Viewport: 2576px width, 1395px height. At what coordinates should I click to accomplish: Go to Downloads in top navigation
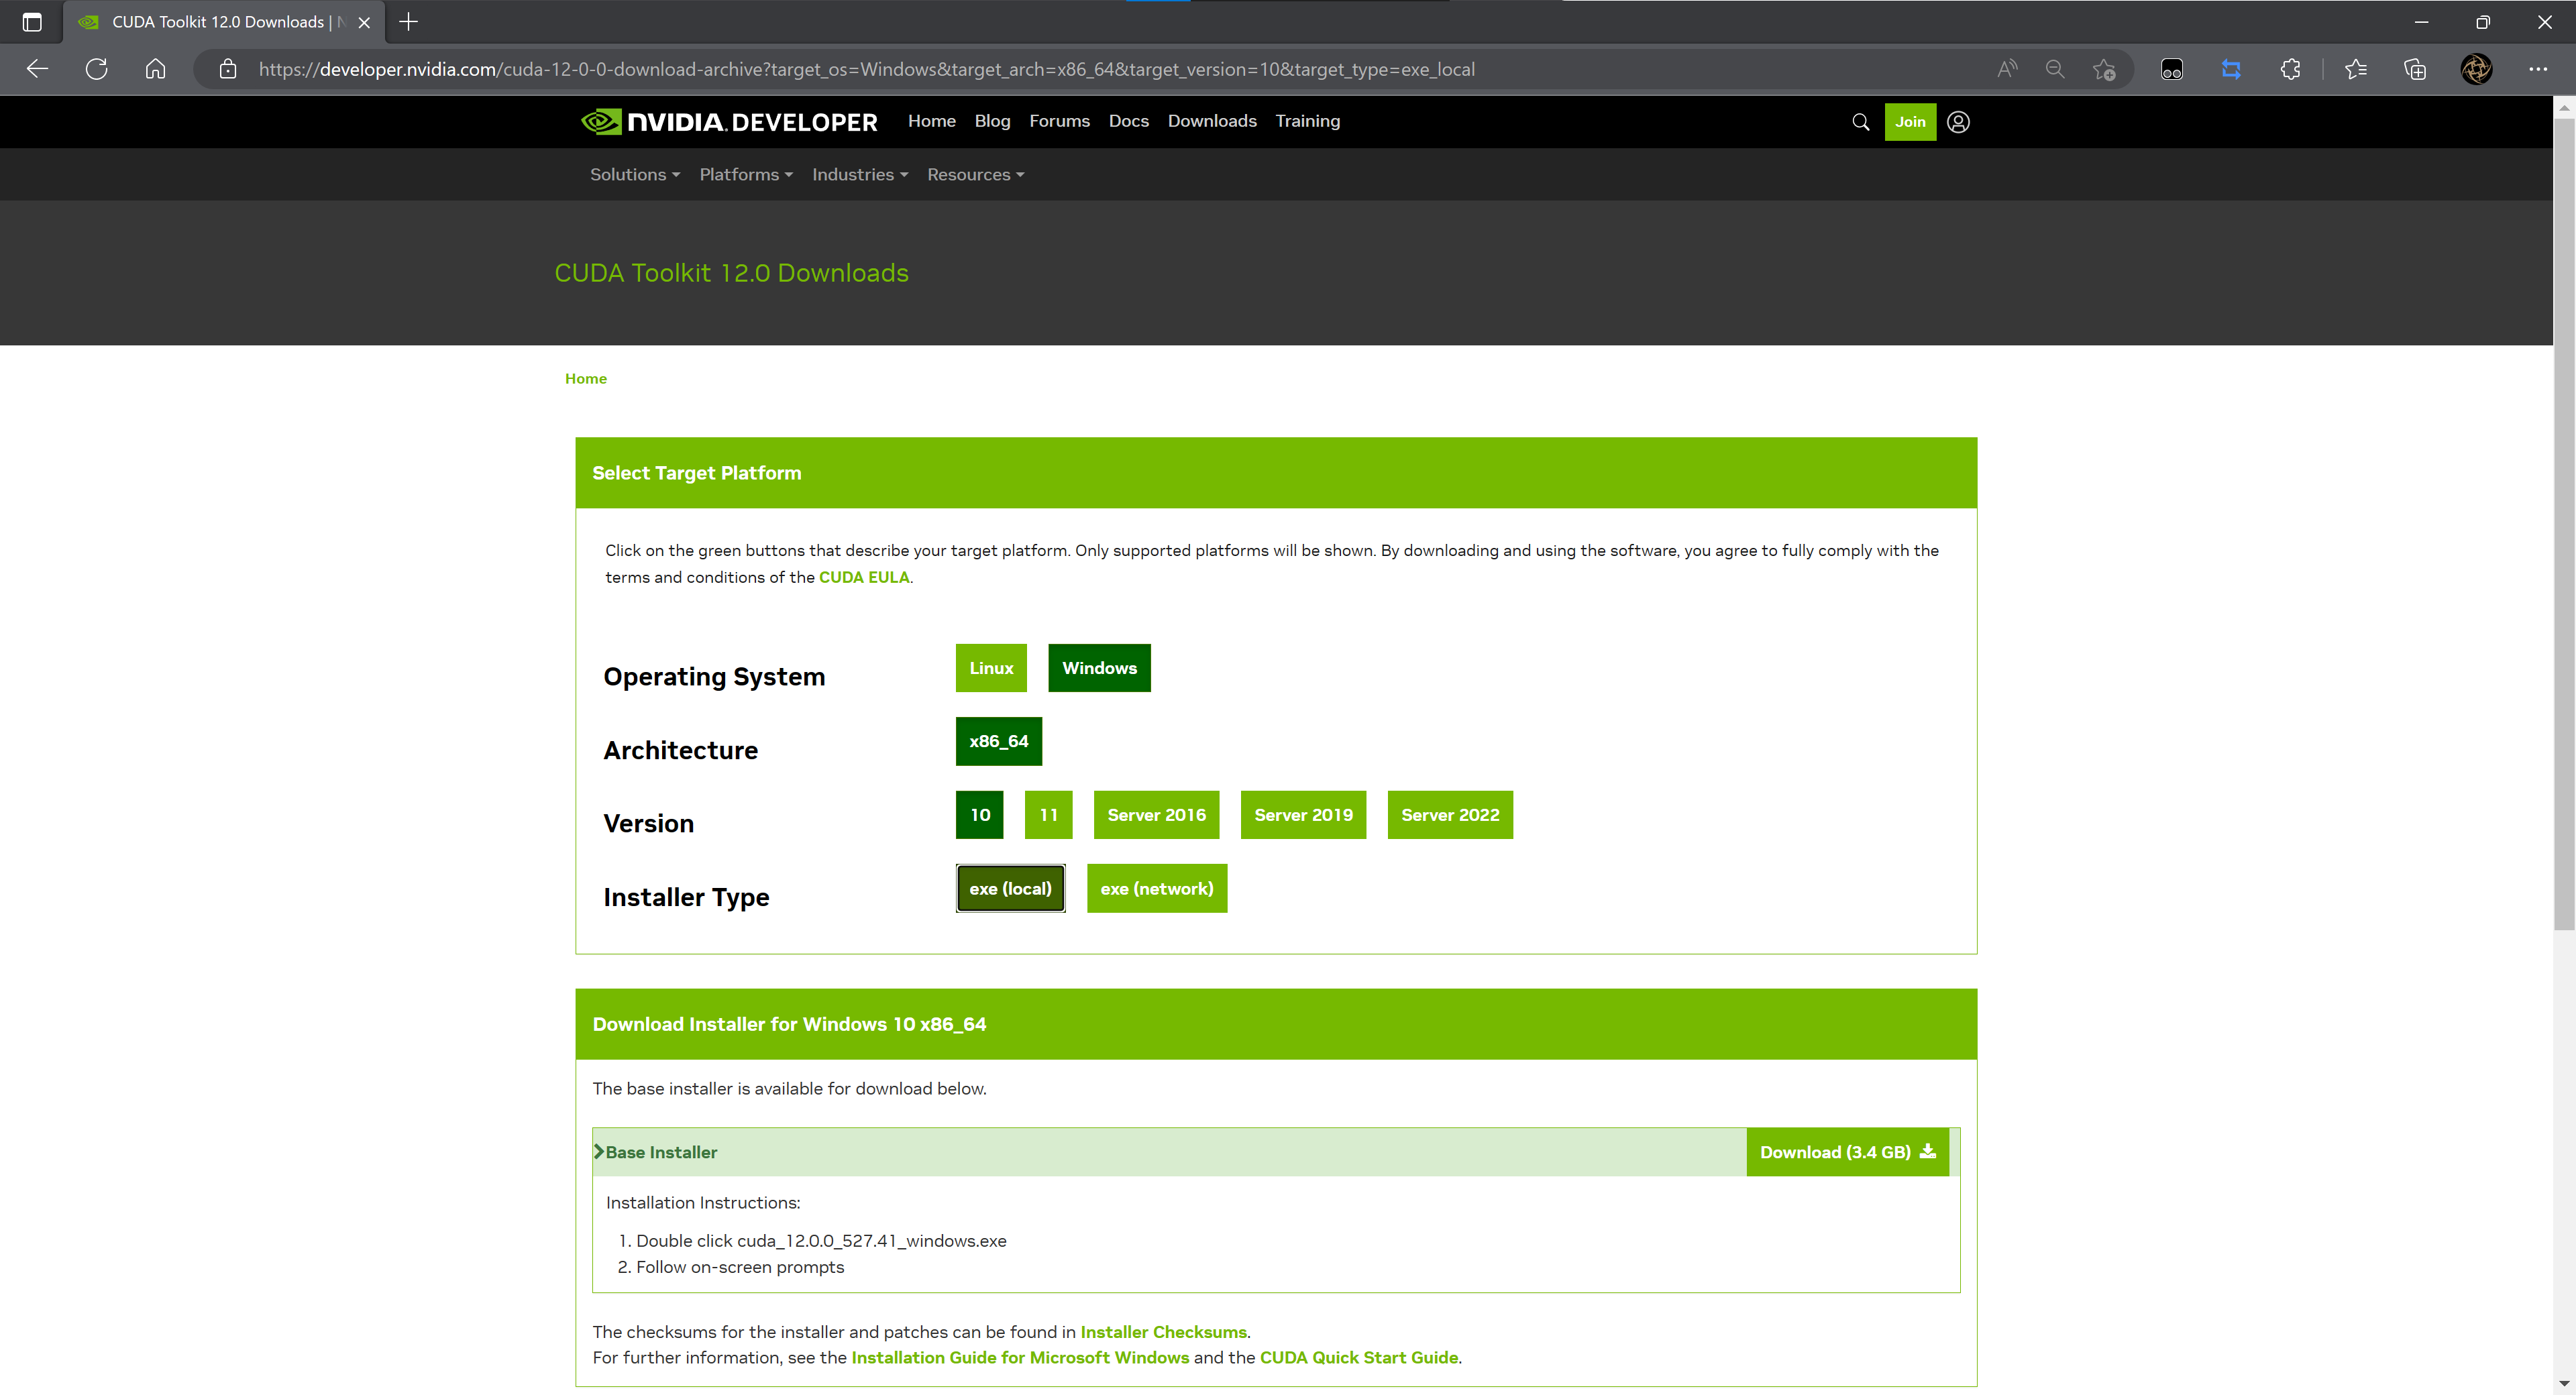1212,121
